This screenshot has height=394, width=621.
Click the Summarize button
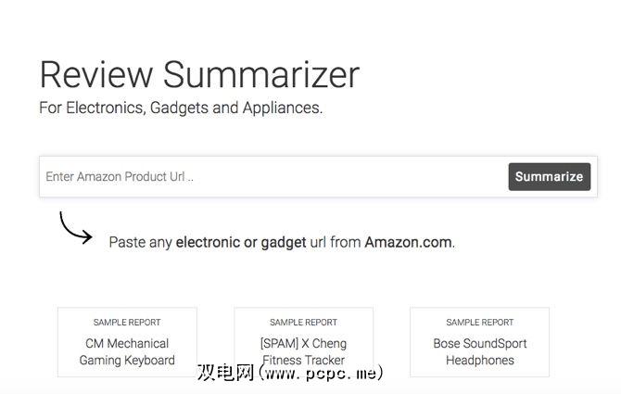tap(549, 176)
